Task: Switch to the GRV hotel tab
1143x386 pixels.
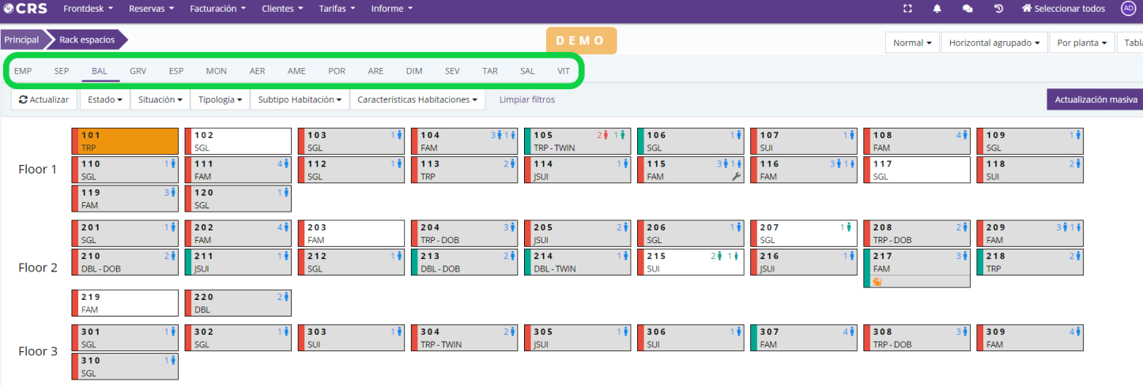Action: [138, 71]
